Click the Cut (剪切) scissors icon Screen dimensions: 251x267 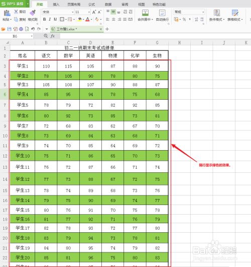point(16,12)
